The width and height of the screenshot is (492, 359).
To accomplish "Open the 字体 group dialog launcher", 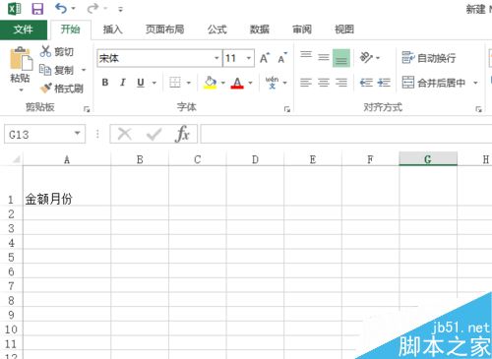I will click(287, 109).
